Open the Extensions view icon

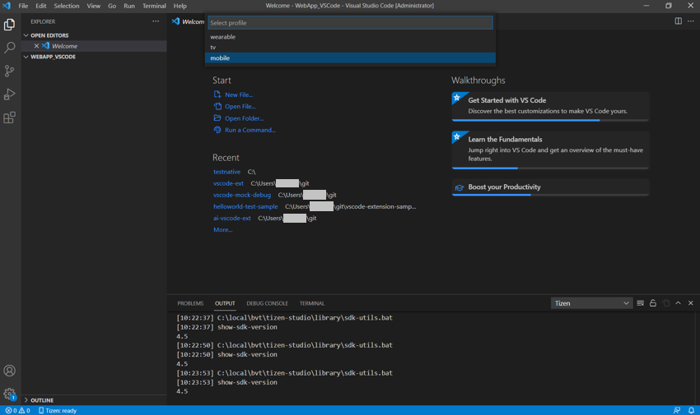pyautogui.click(x=10, y=118)
